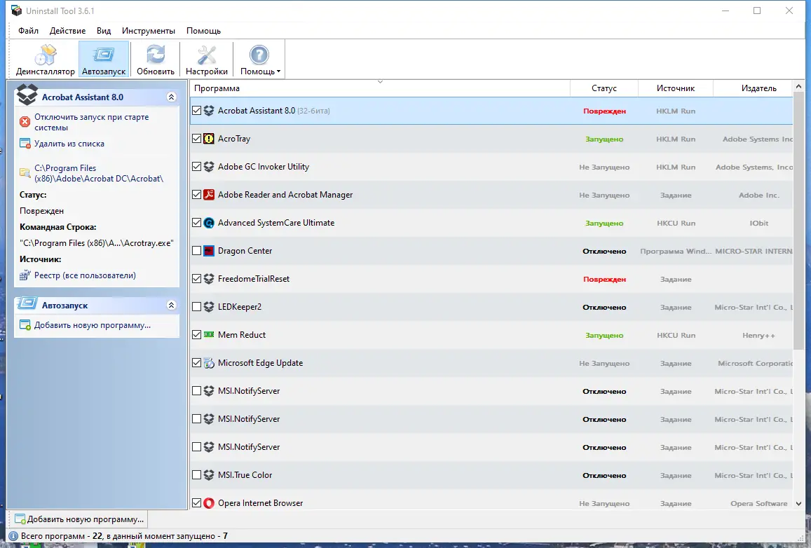Open the Действие menu
This screenshot has width=811, height=548.
68,31
